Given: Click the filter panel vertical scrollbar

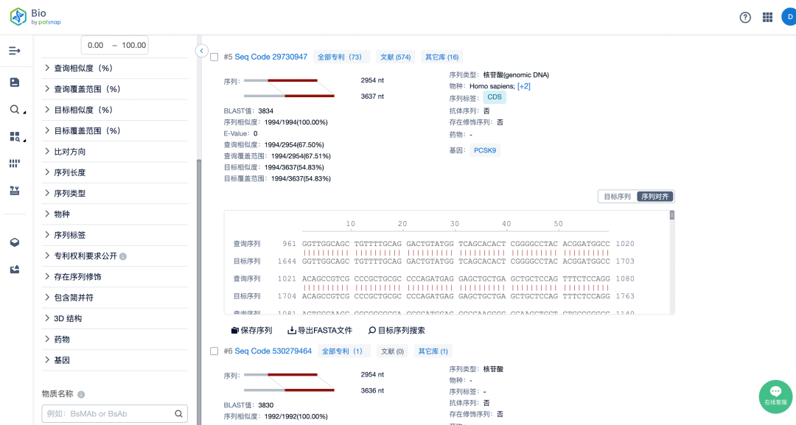Looking at the screenshot, I should 199,292.
